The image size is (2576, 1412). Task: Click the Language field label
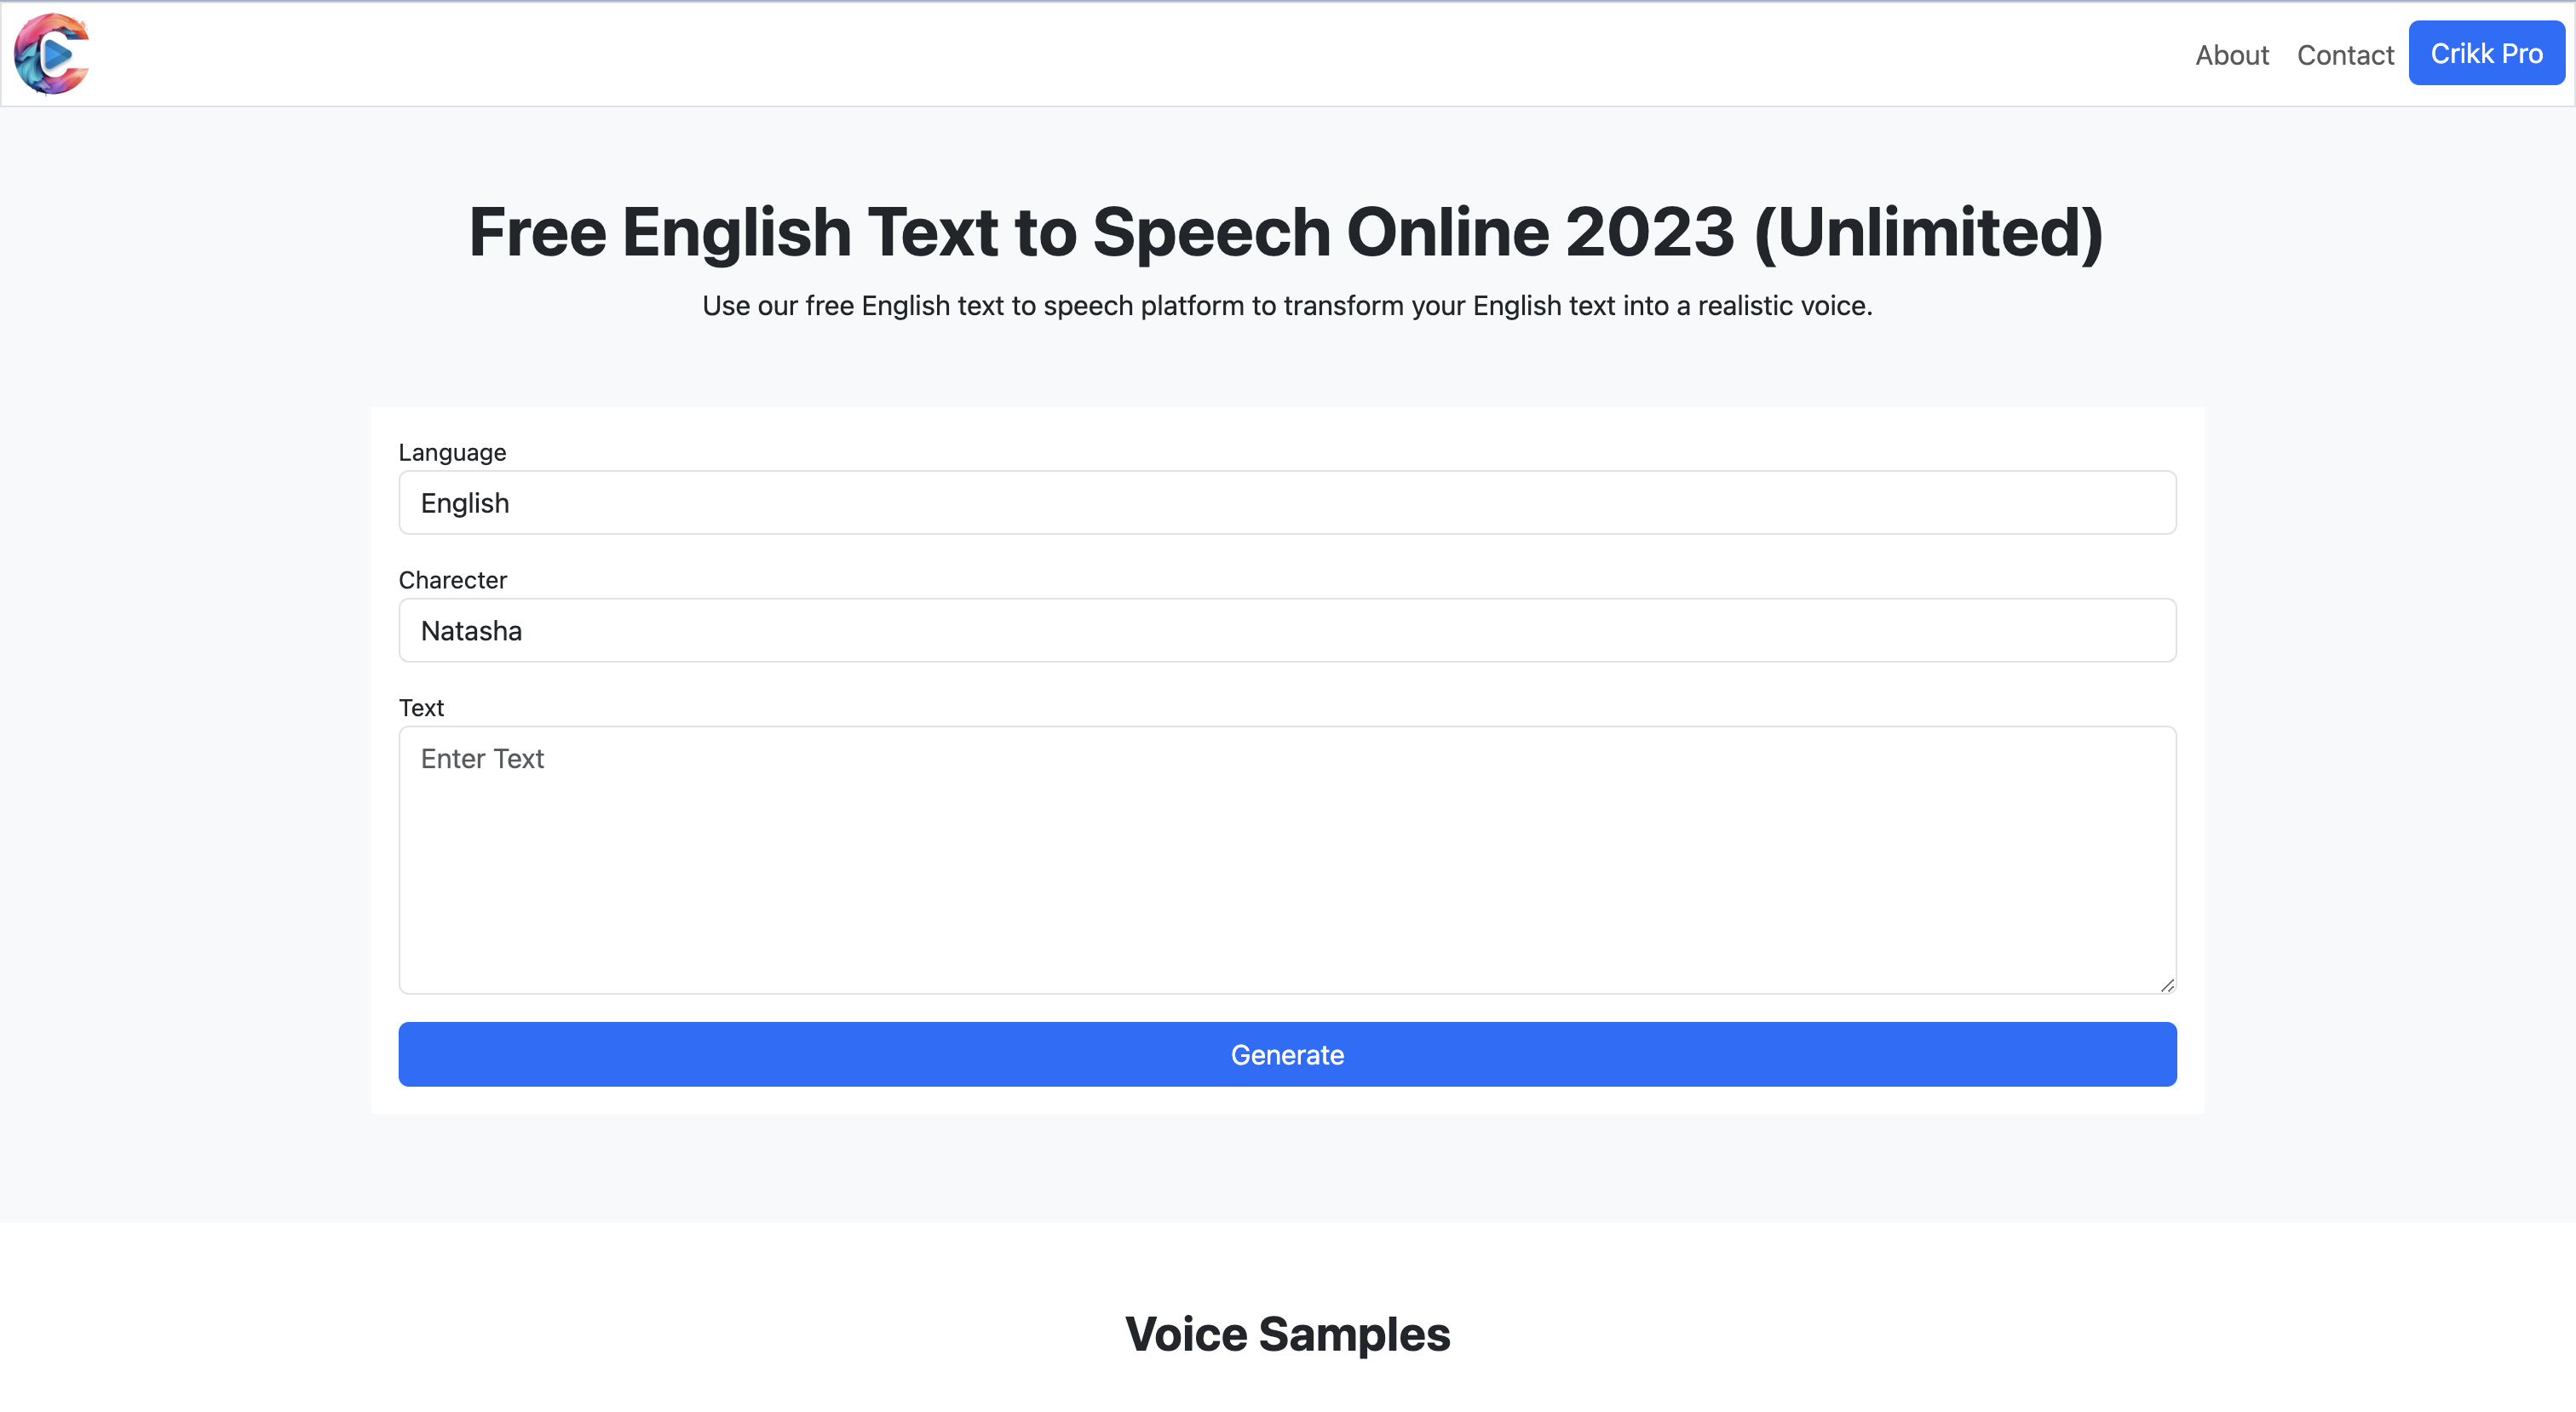tap(452, 452)
